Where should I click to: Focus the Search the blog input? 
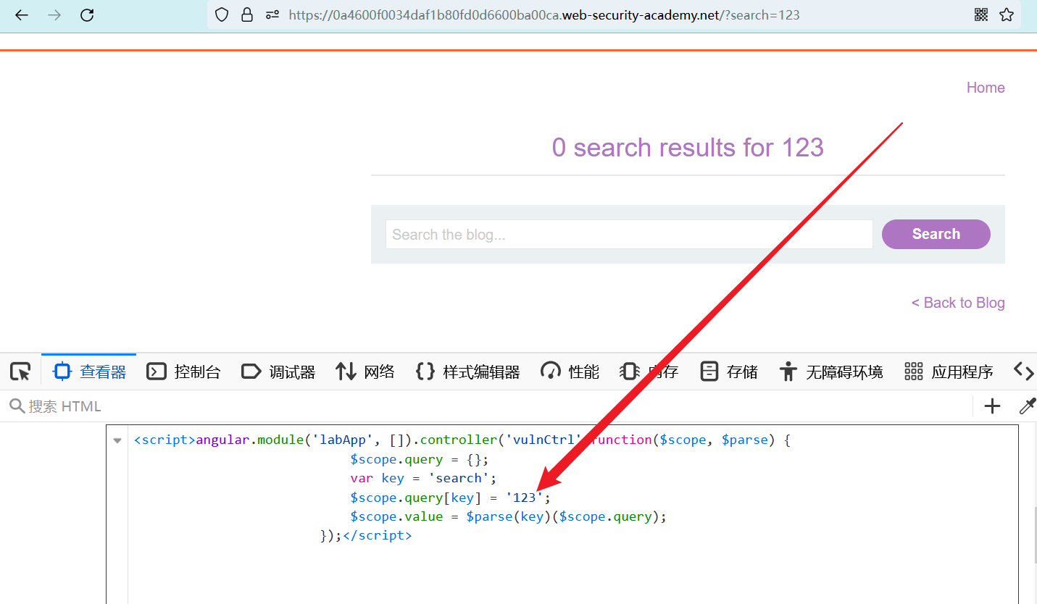[628, 235]
